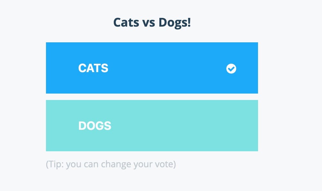This screenshot has width=322, height=191.
Task: Click the word "Dogs!" in the title
Action: pos(175,23)
